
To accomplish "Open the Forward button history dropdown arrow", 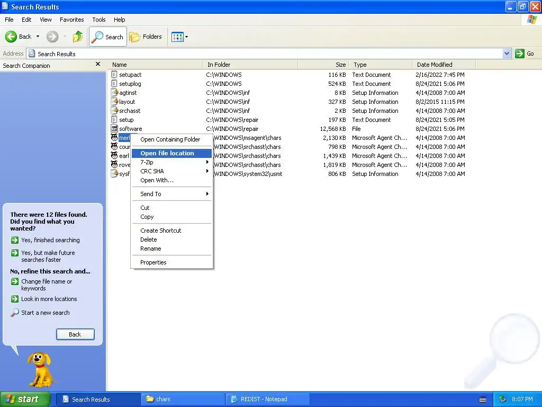I will [65, 37].
